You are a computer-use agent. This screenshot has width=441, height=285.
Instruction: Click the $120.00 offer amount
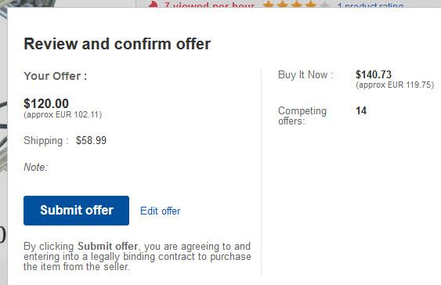click(x=46, y=103)
